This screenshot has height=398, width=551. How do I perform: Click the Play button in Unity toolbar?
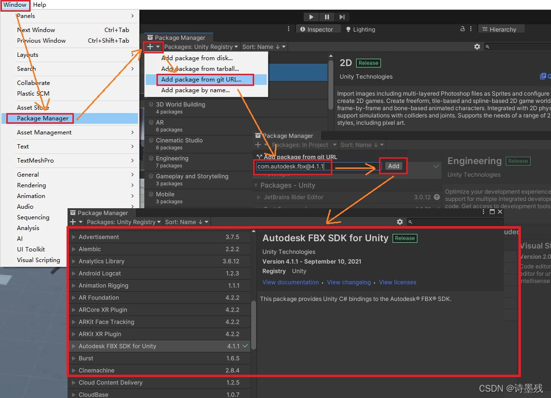[311, 17]
